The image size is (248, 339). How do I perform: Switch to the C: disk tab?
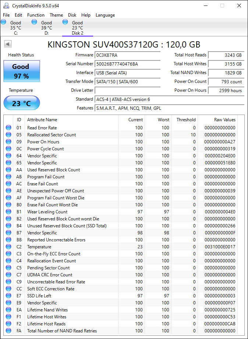15,28
